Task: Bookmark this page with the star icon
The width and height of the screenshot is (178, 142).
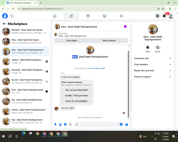Action: pos(163,9)
